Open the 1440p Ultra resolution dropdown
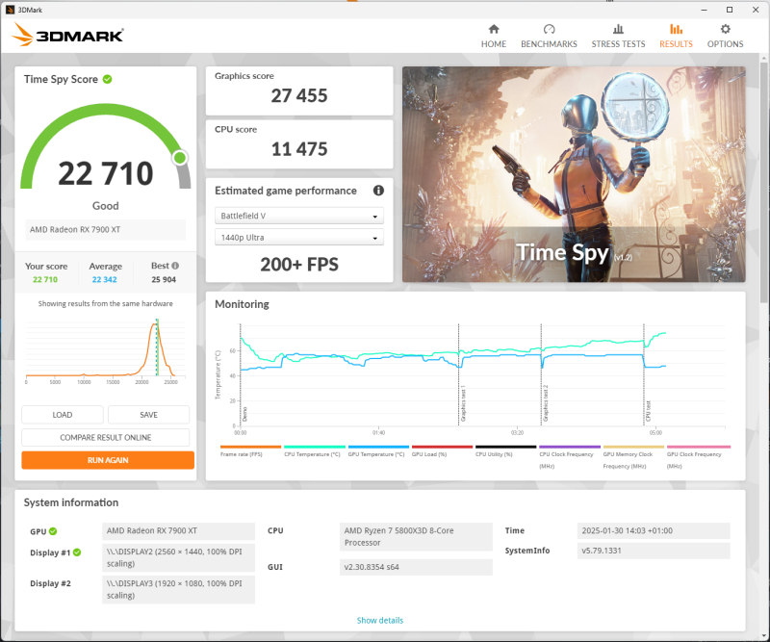This screenshot has width=770, height=642. (x=299, y=237)
